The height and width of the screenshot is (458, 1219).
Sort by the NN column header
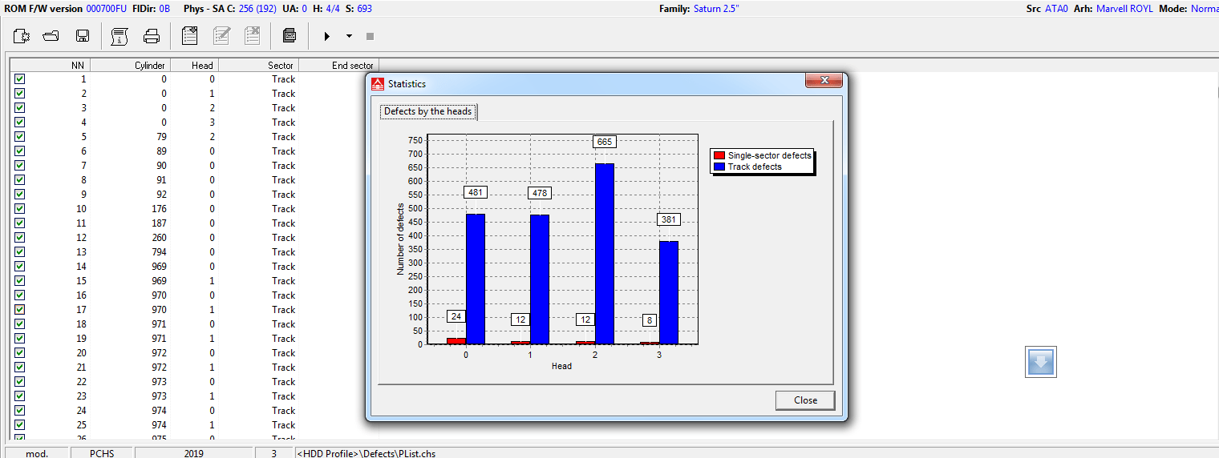tap(50, 65)
